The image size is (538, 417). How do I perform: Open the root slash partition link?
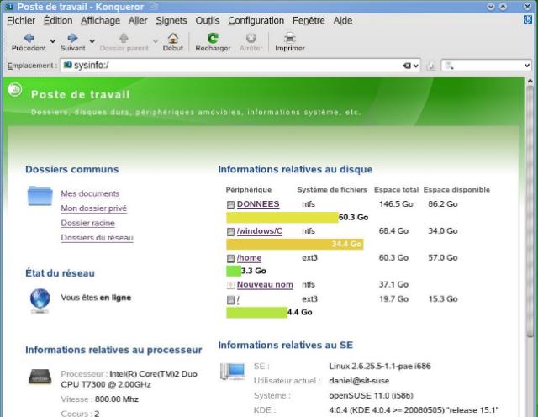pyautogui.click(x=238, y=299)
